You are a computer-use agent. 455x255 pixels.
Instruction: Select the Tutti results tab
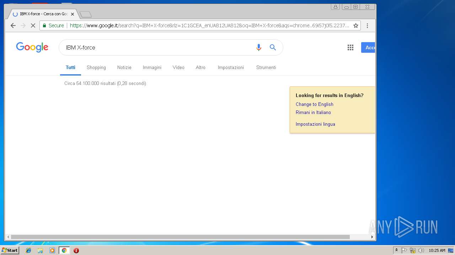[x=70, y=67]
